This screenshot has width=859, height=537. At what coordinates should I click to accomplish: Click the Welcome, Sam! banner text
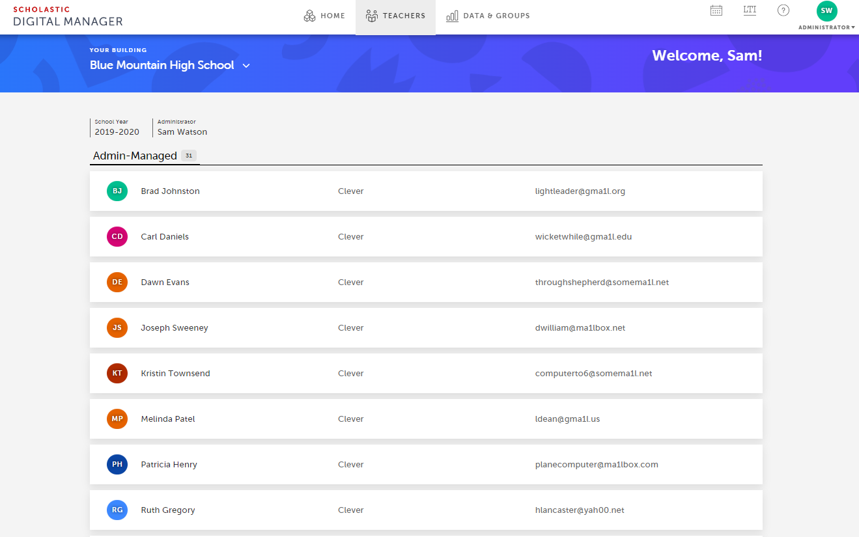pyautogui.click(x=707, y=56)
